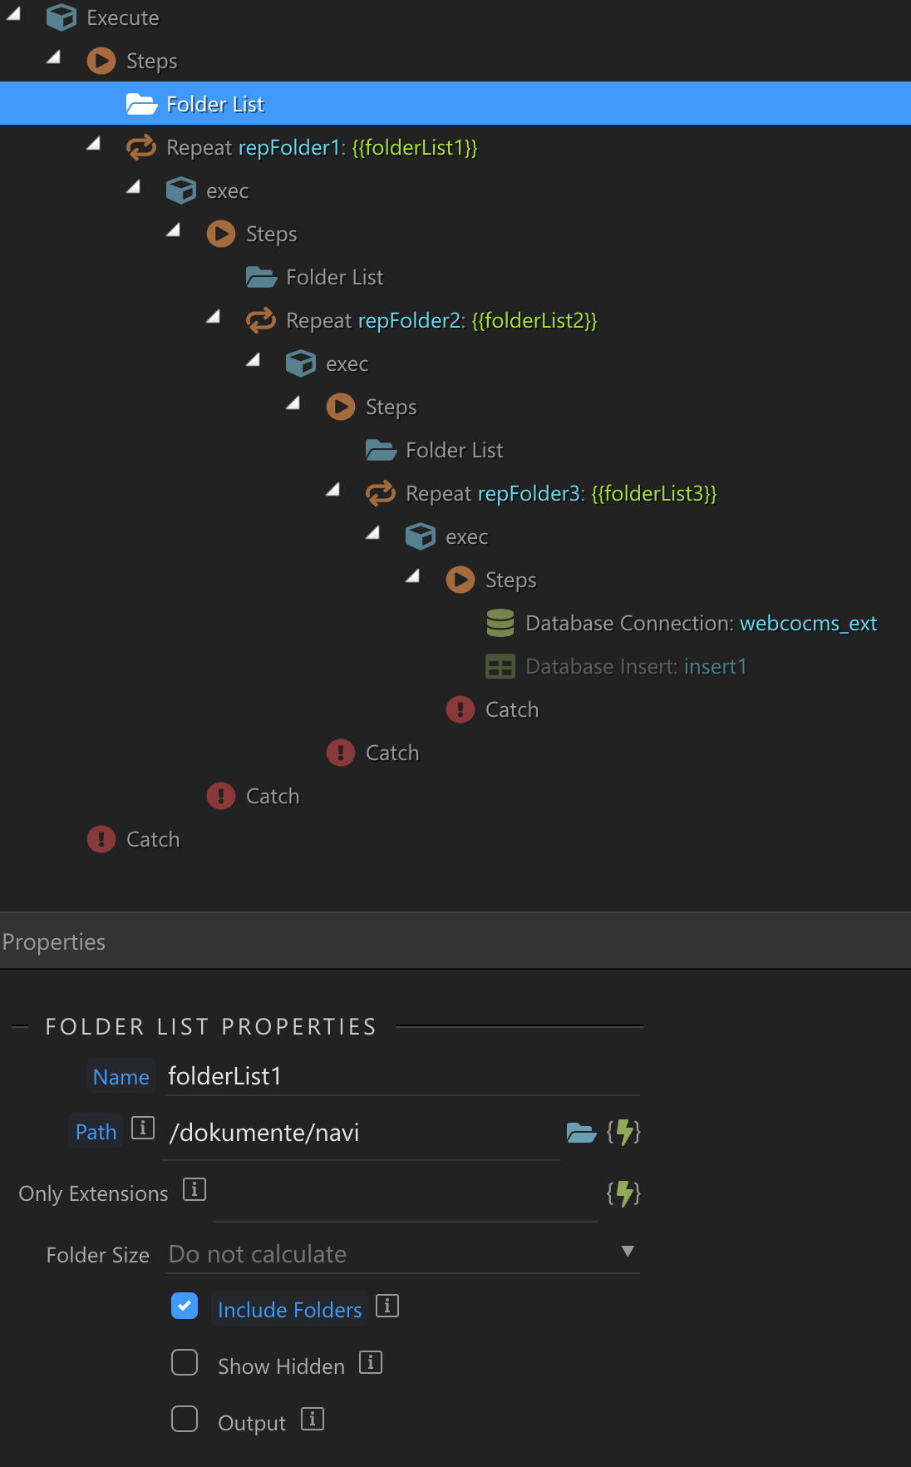Image resolution: width=911 pixels, height=1467 pixels.
Task: Open the folder browse icon next to Path
Action: click(x=584, y=1132)
